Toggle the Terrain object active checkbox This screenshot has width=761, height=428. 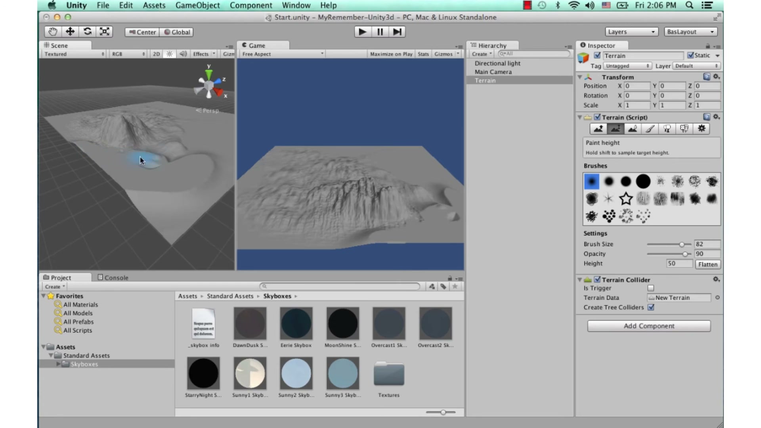pos(597,55)
